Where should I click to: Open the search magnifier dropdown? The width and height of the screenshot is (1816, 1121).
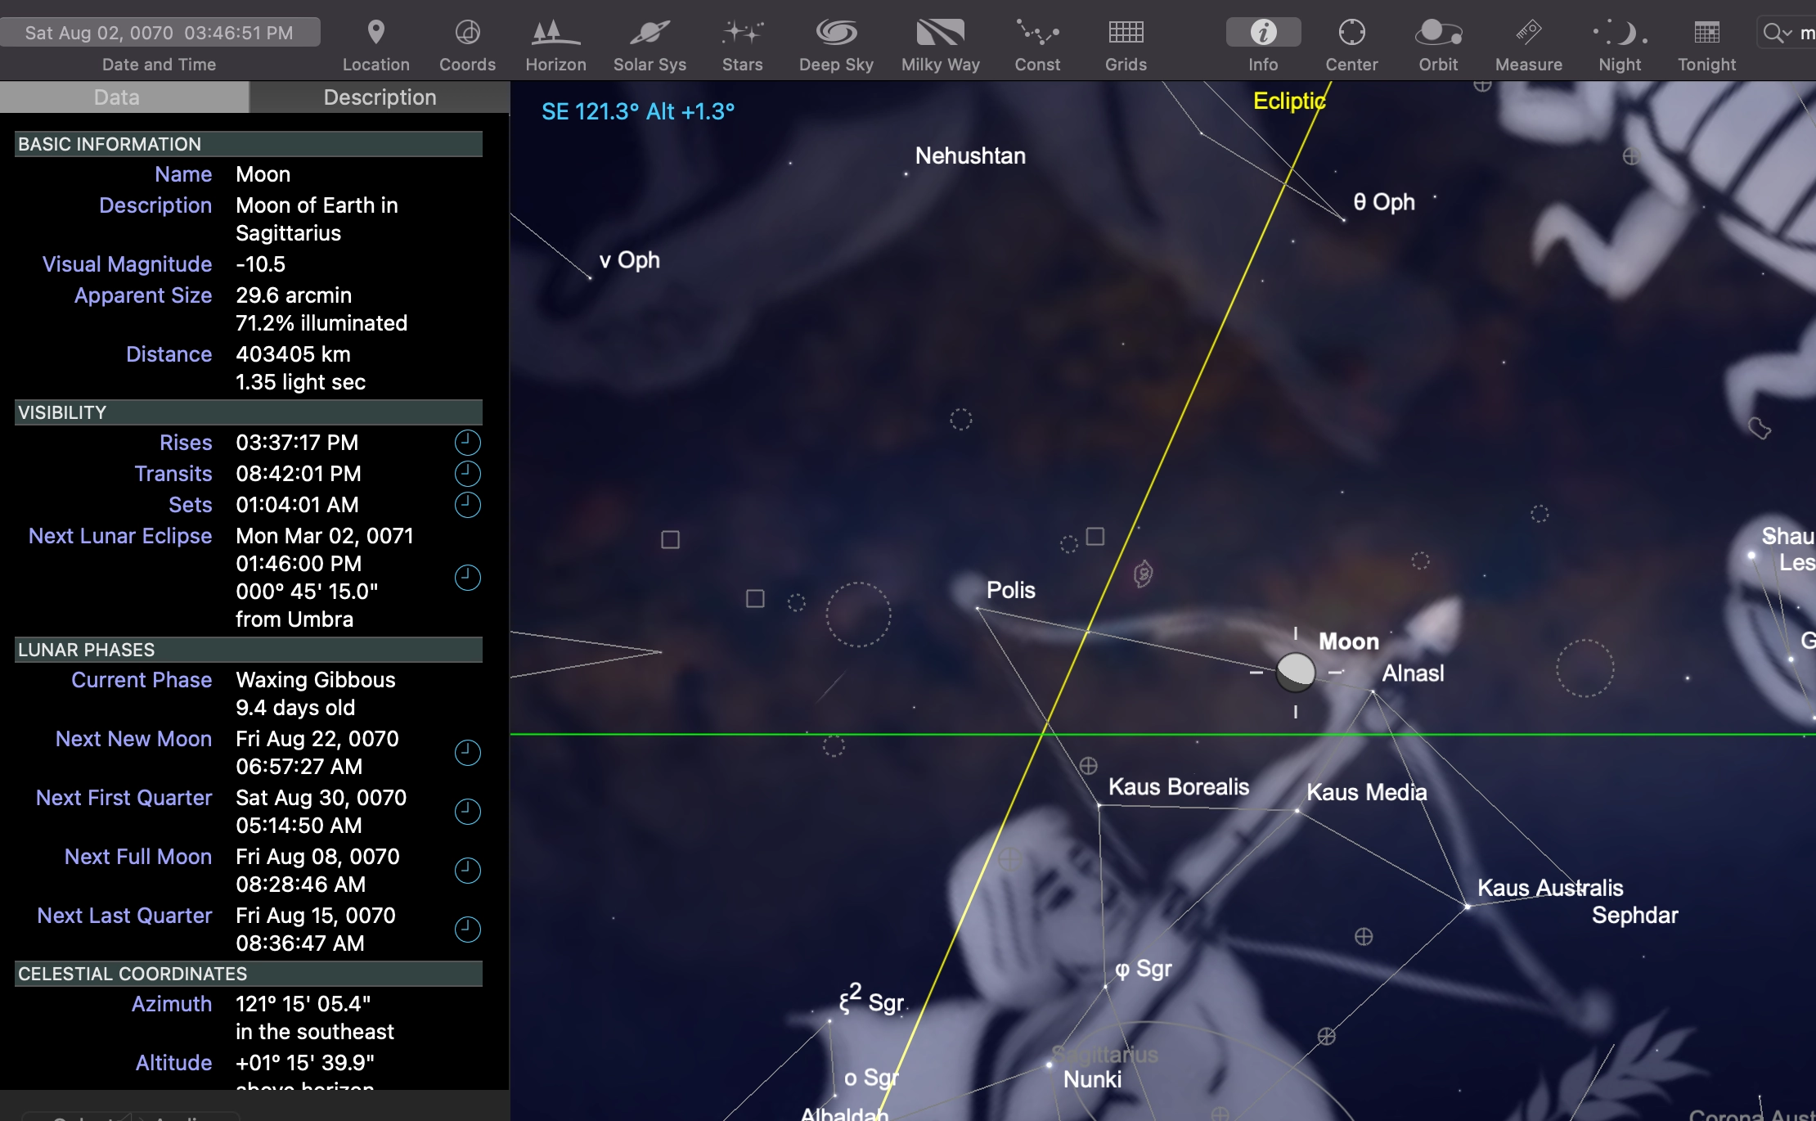tap(1778, 33)
